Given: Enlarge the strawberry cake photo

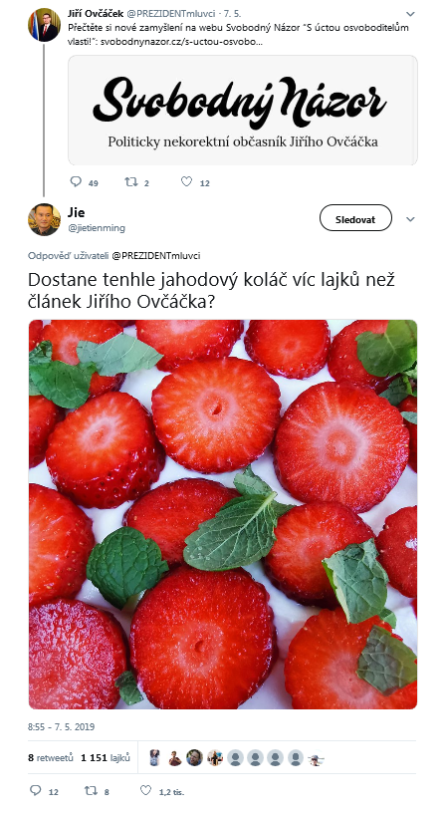Looking at the screenshot, I should point(223,514).
